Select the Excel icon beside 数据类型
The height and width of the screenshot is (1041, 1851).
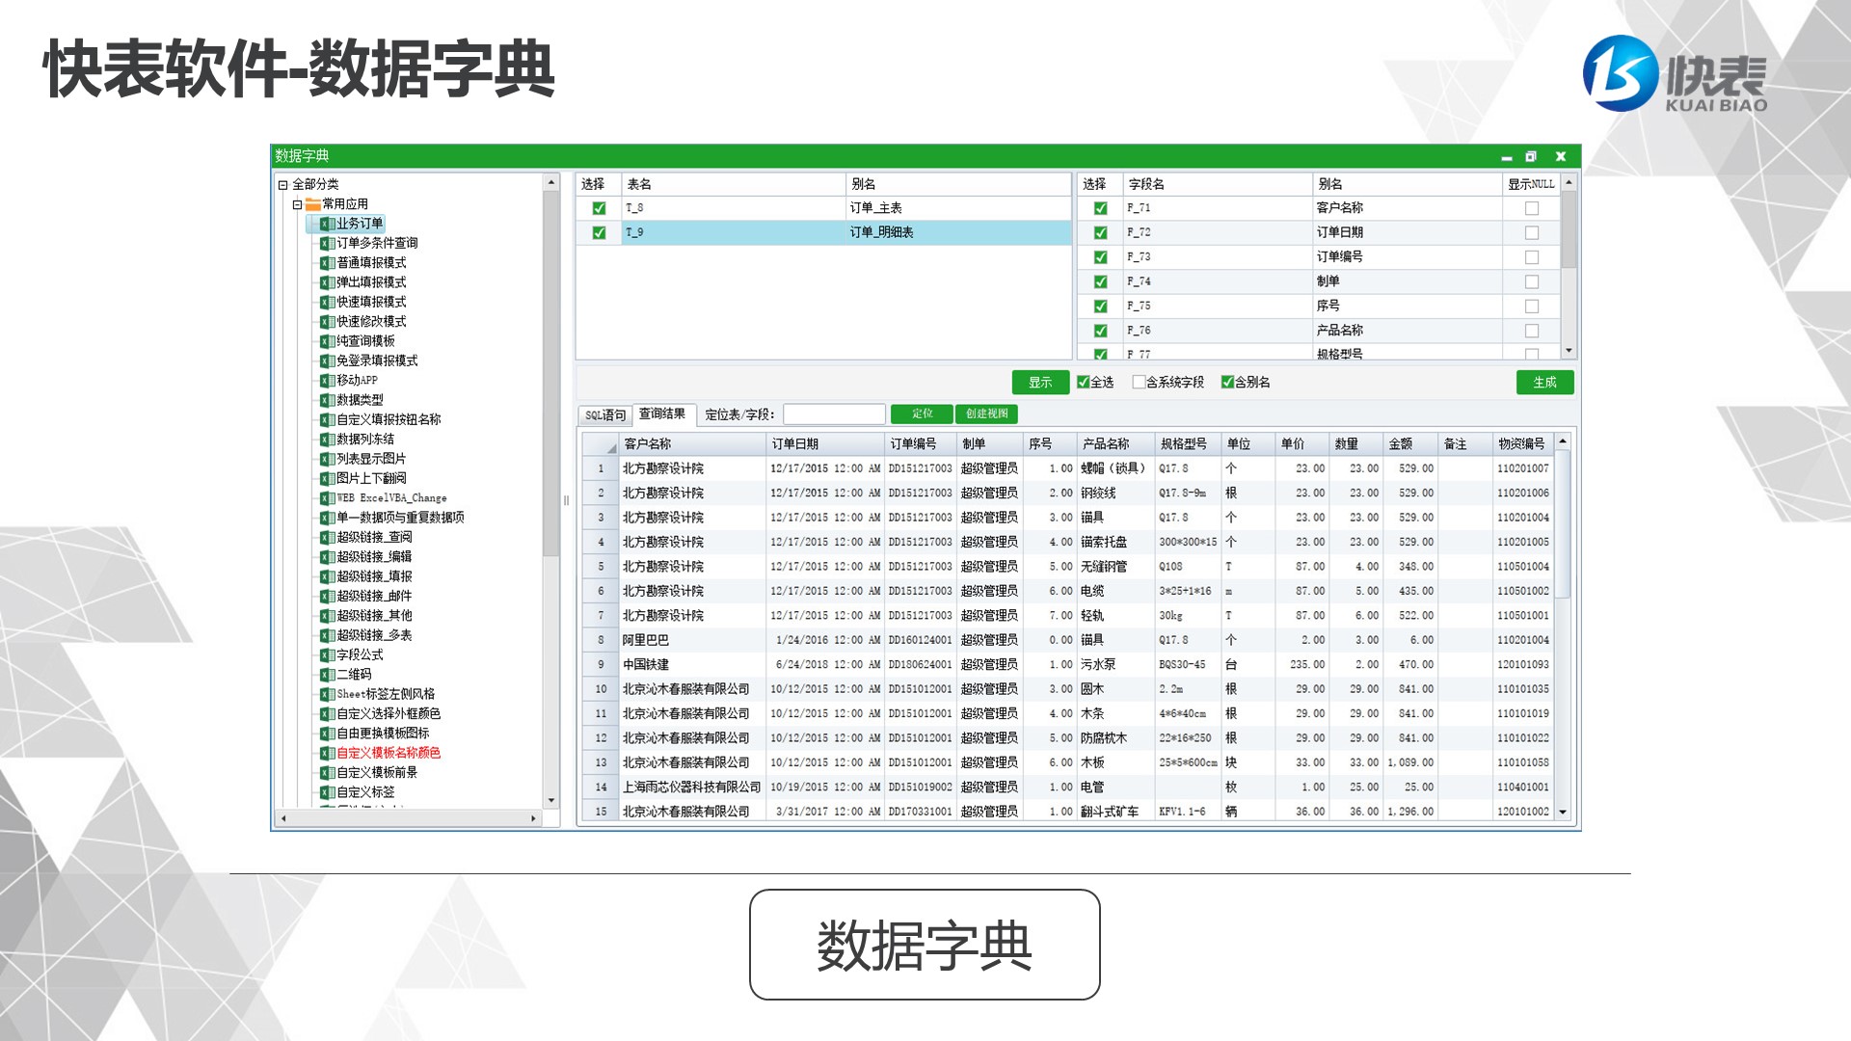pos(328,400)
